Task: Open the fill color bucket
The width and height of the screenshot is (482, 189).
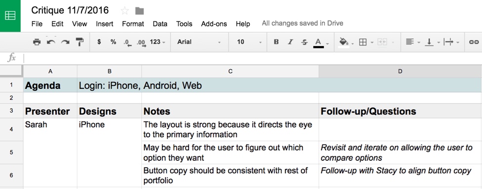Action: point(344,42)
